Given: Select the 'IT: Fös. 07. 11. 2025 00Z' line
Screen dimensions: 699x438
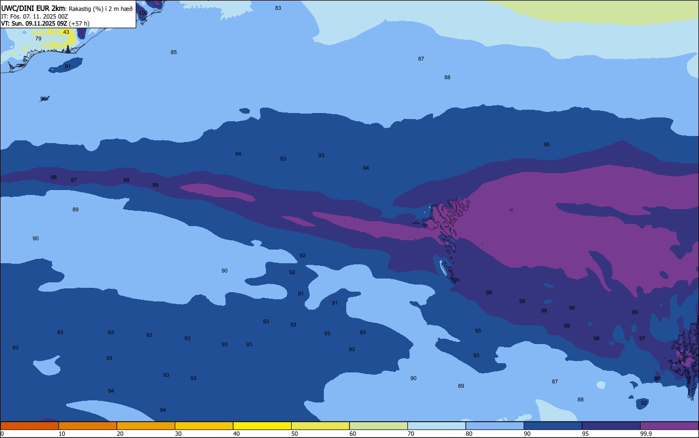Looking at the screenshot, I should [34, 16].
